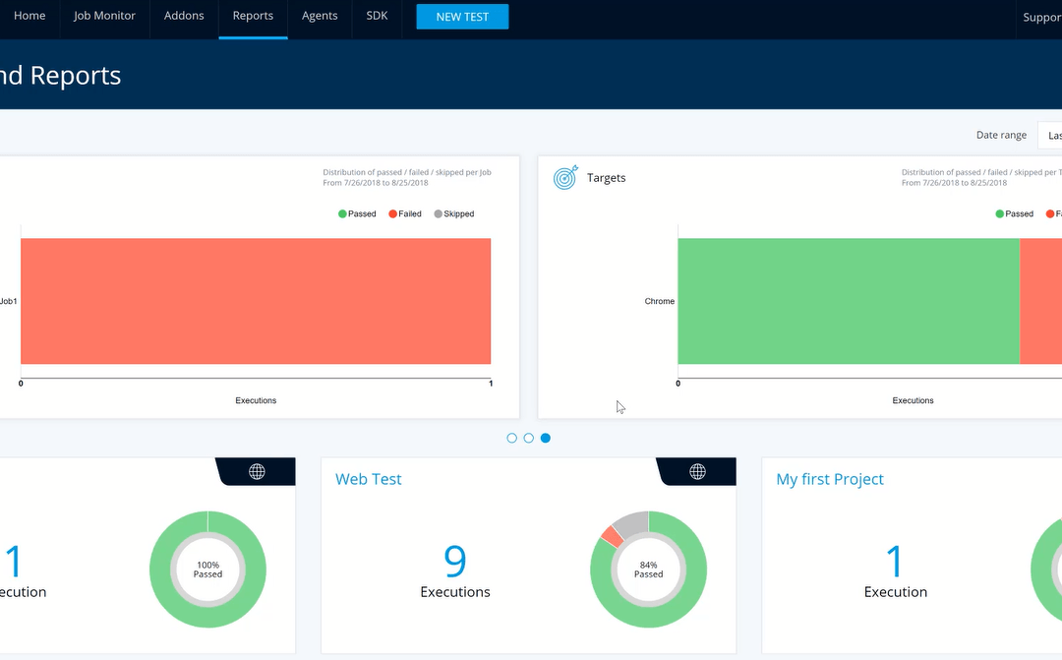Click the Web Test 84% Passed donut chart
1062x660 pixels.
coord(648,570)
